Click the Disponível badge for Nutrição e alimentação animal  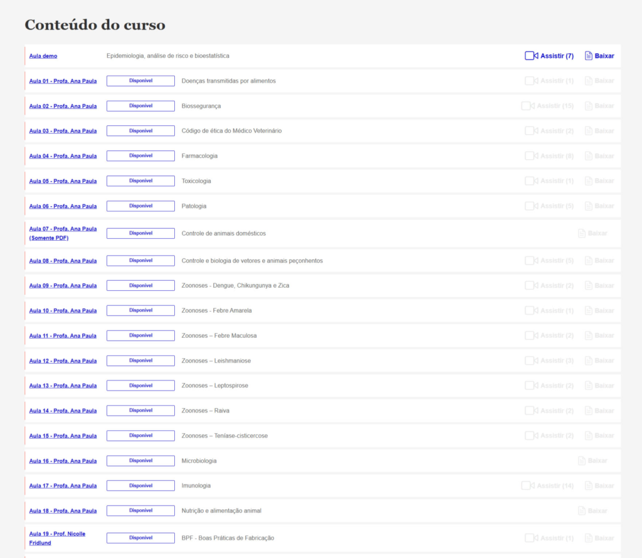[x=140, y=511]
